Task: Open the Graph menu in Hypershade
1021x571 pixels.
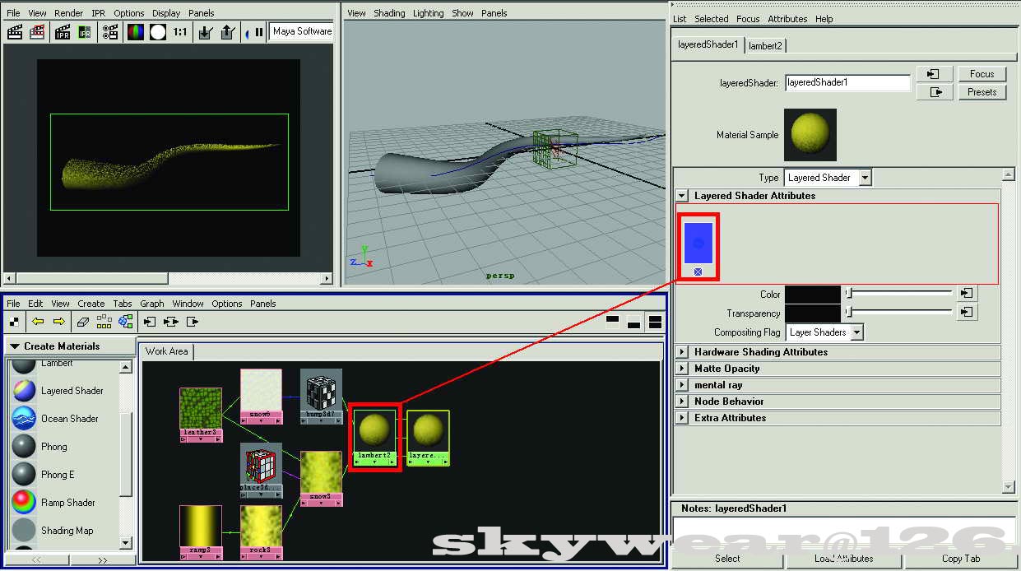Action: pyautogui.click(x=151, y=304)
